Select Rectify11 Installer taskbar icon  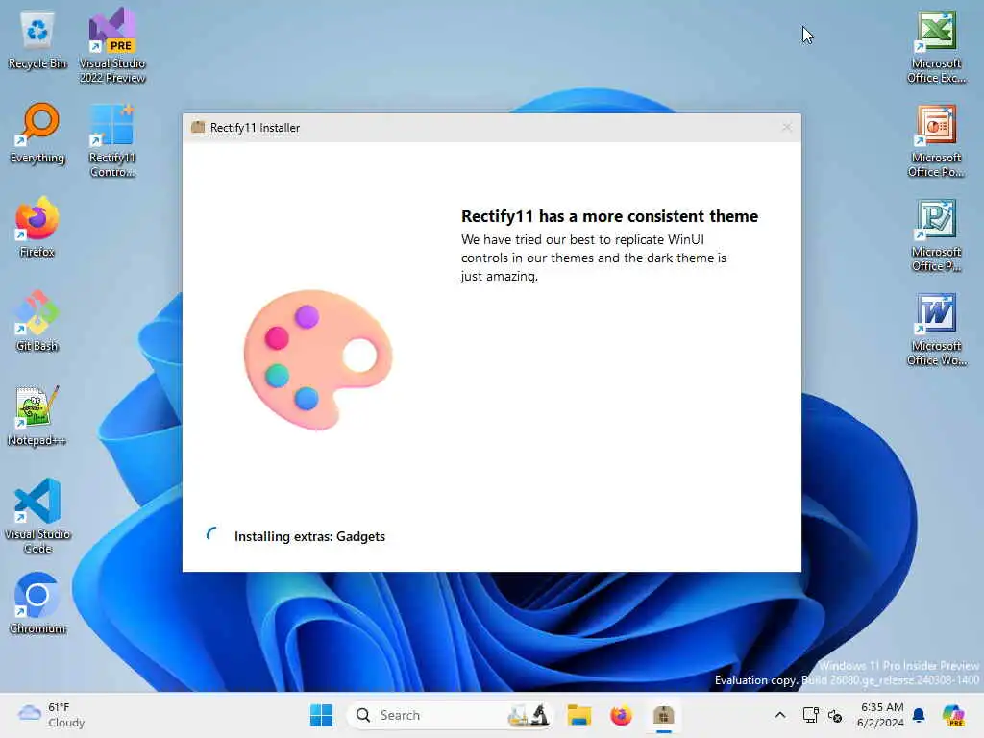663,715
